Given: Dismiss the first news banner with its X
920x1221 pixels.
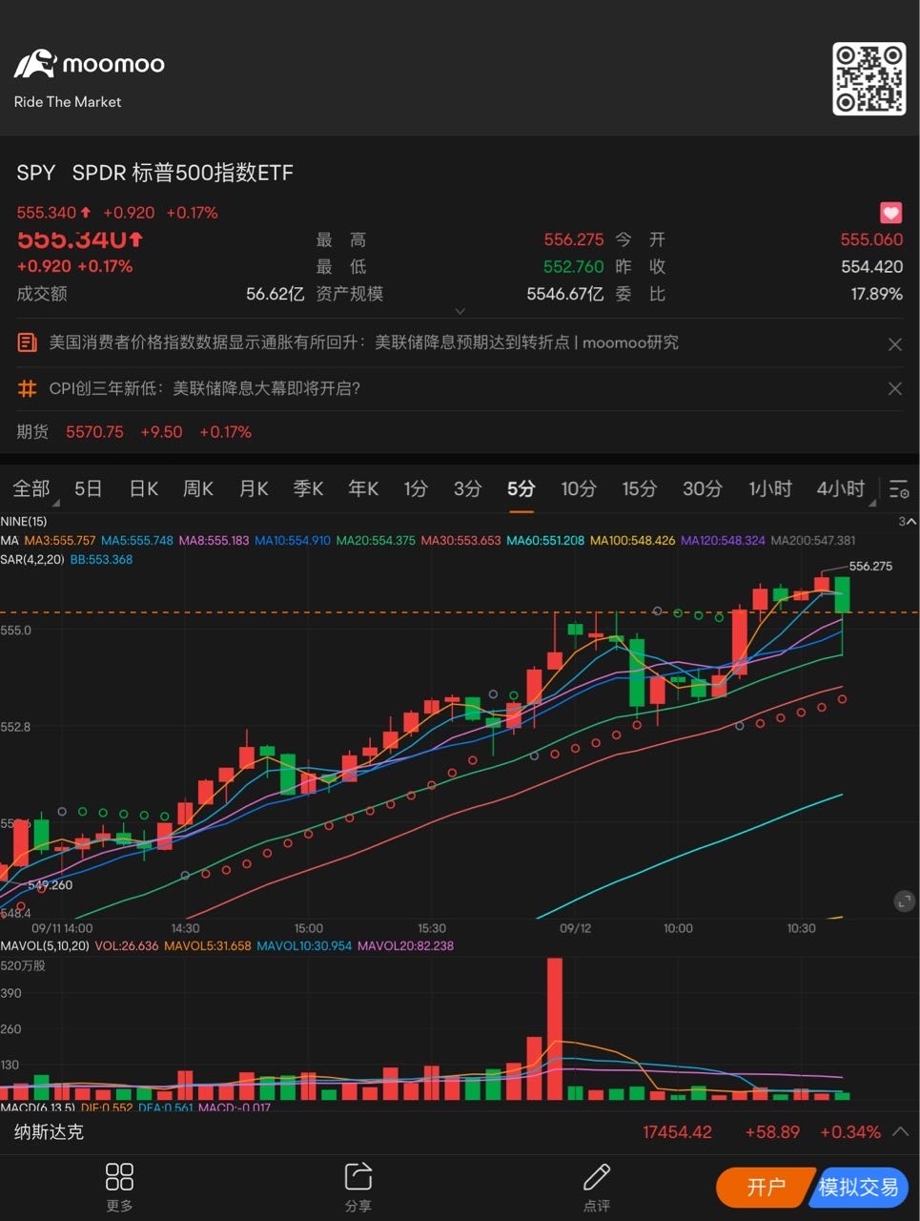Looking at the screenshot, I should click(x=894, y=343).
